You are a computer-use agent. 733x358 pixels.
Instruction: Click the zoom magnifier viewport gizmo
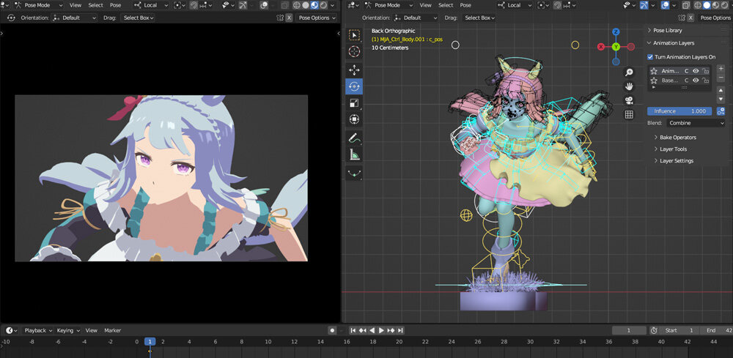click(629, 72)
